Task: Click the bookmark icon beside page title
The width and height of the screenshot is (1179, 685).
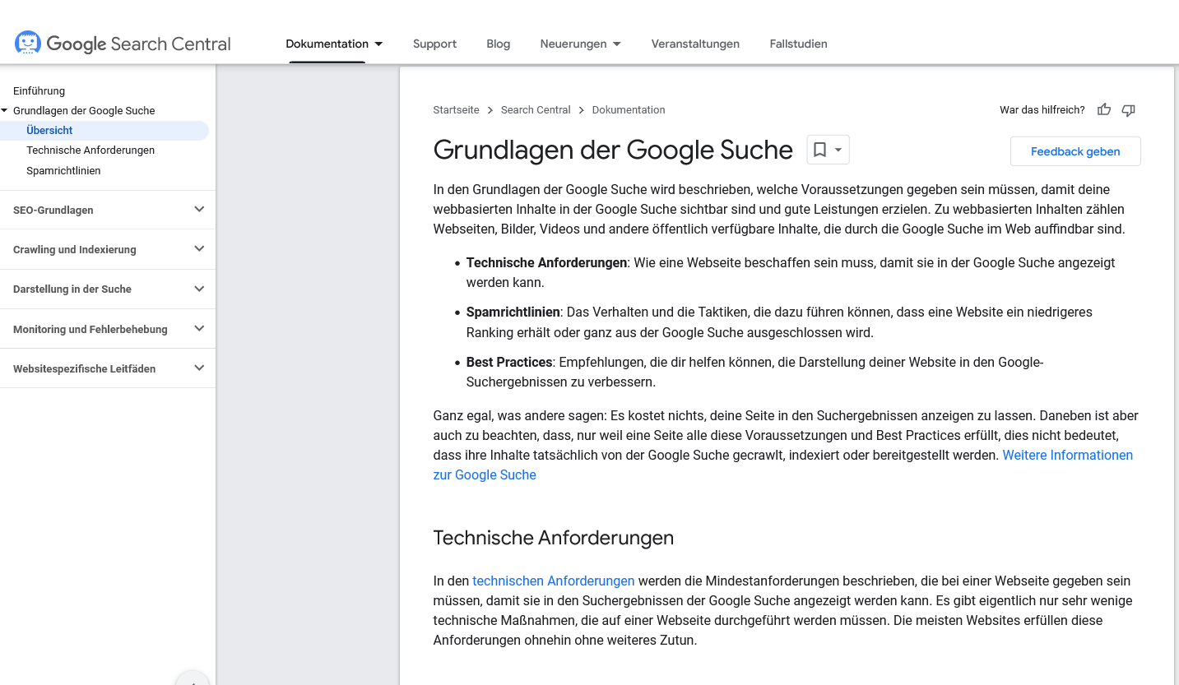Action: pos(819,150)
